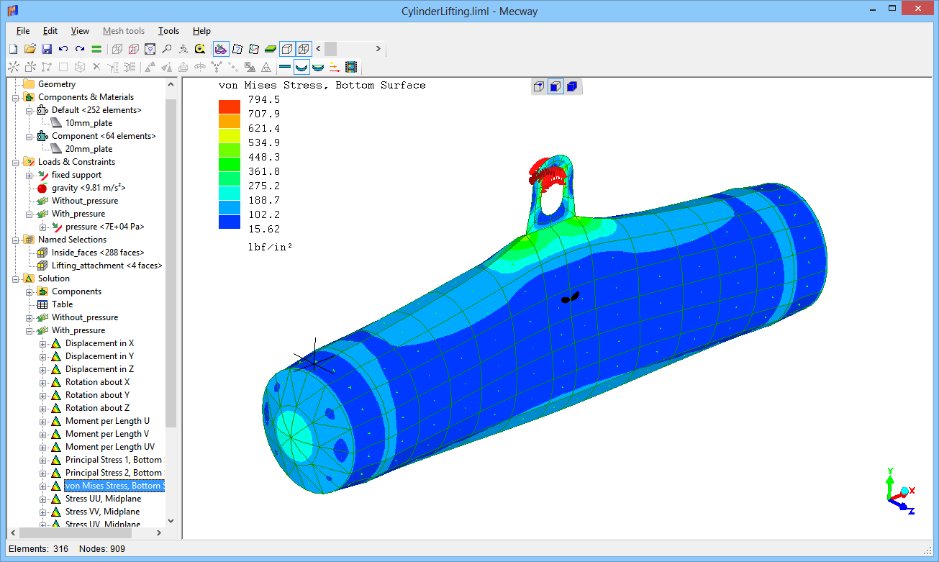
Task: Click the tape measure tool icon
Action: pos(200,49)
